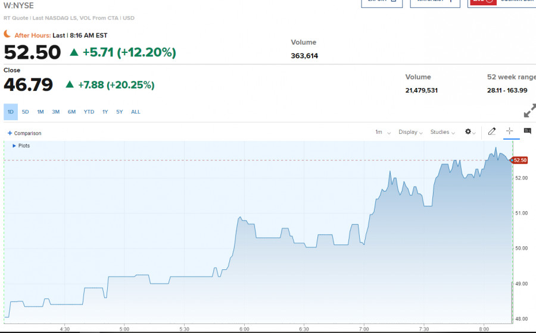Click the green up arrow beside +5.71

[x=74, y=52]
